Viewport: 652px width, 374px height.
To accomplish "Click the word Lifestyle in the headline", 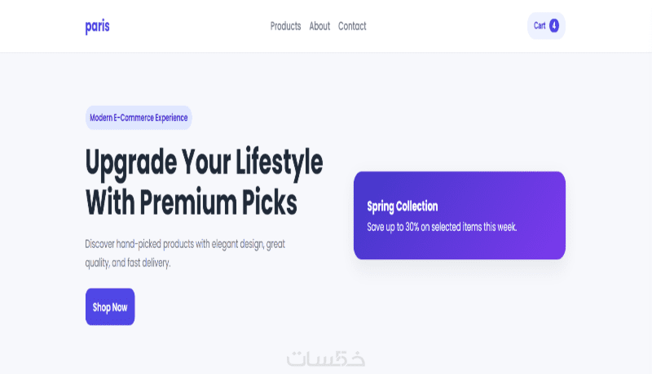I will click(279, 163).
